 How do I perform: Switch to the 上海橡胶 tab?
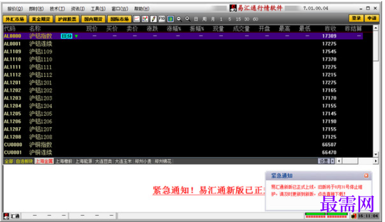tap(64, 161)
